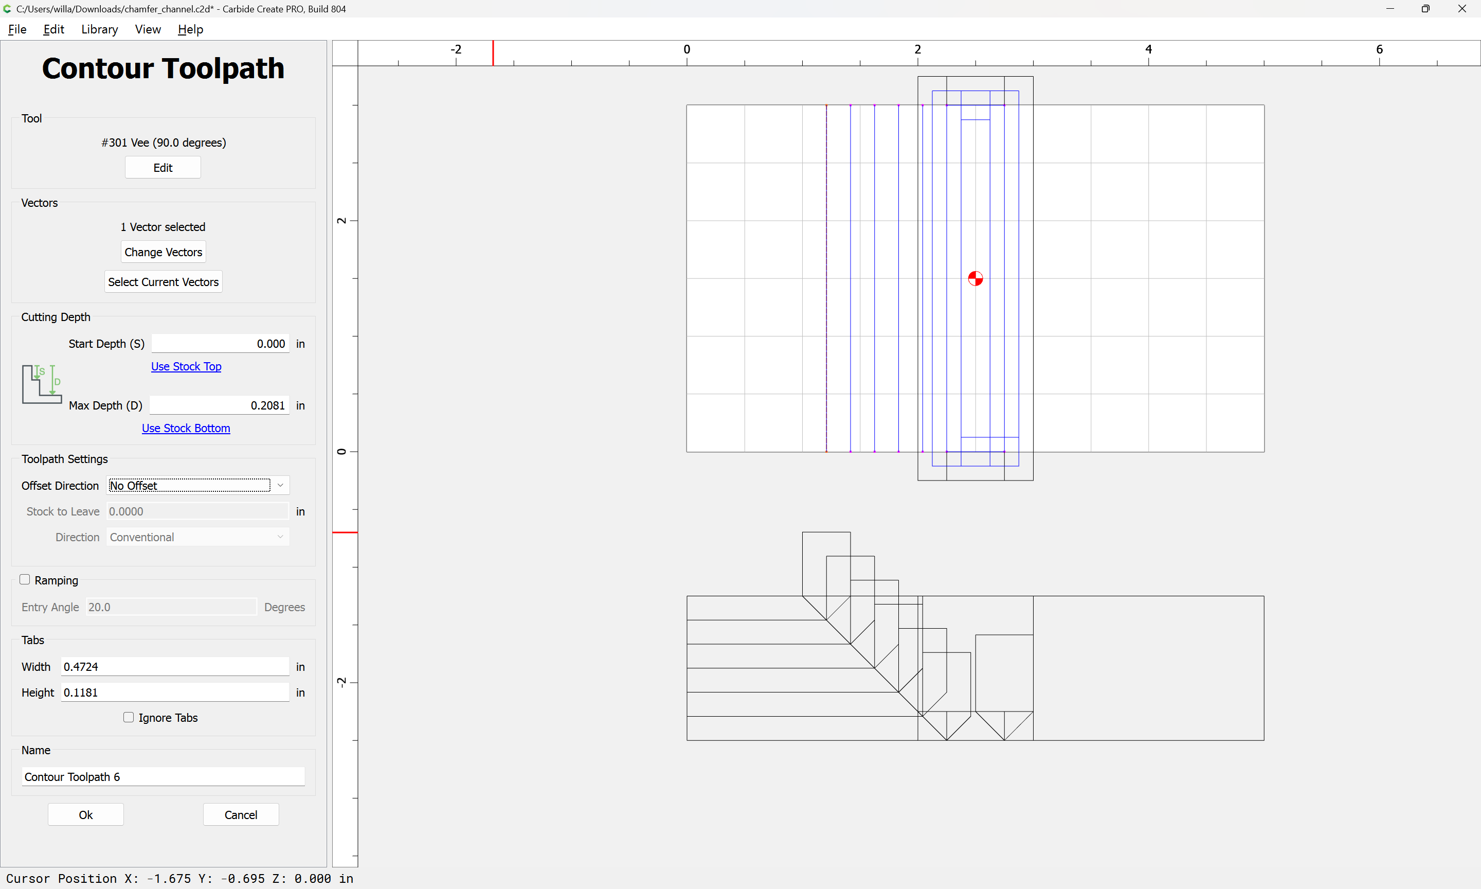Screen dimensions: 1481x889
Task: Restore down the application window
Action: tap(1425, 8)
